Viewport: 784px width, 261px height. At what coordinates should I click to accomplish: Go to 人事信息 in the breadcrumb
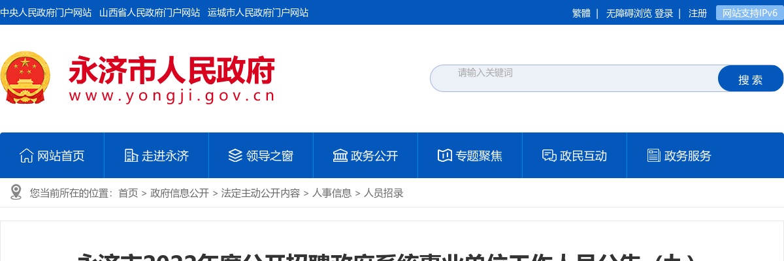[x=332, y=192]
